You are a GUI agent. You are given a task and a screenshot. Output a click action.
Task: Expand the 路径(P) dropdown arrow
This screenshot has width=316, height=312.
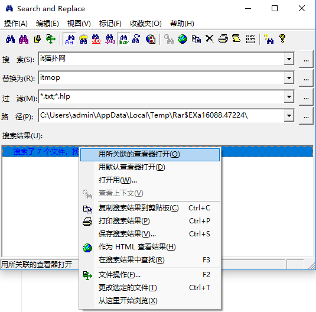coord(289,116)
